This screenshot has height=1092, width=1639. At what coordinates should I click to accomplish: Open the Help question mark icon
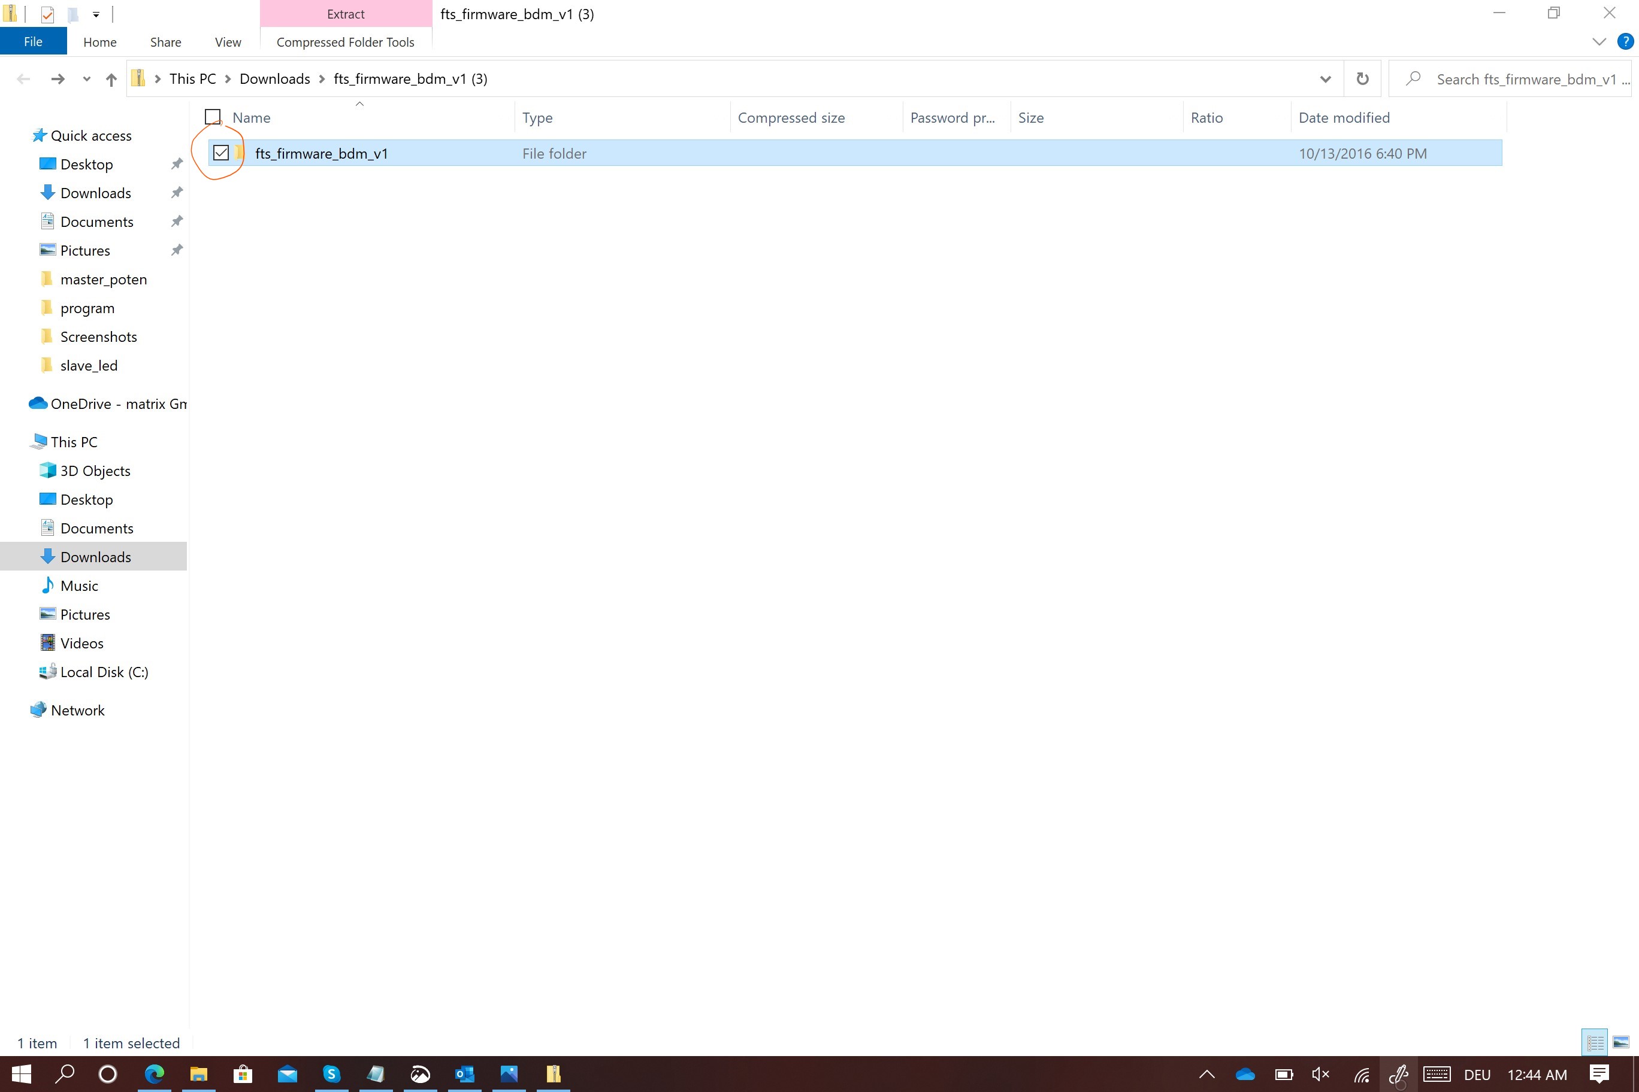coord(1625,42)
